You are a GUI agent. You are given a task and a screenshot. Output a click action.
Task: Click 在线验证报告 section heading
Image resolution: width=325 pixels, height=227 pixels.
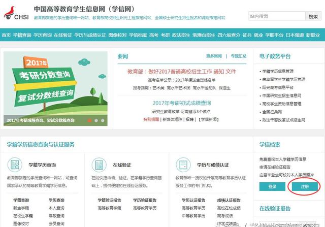[275, 208]
